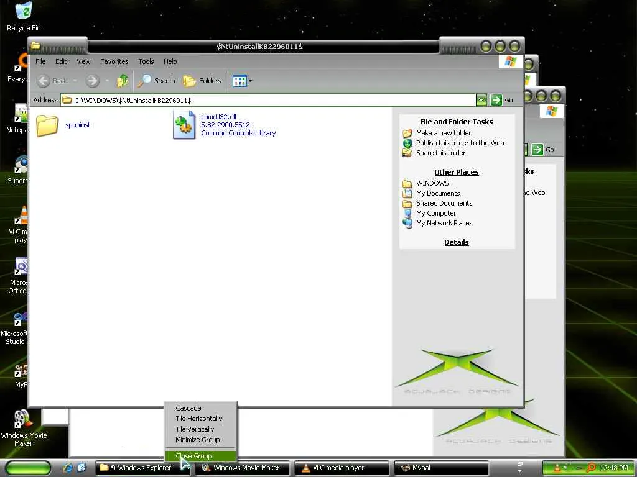Open My Documents in Other Places
Screen dimensions: 637x477
click(x=438, y=193)
